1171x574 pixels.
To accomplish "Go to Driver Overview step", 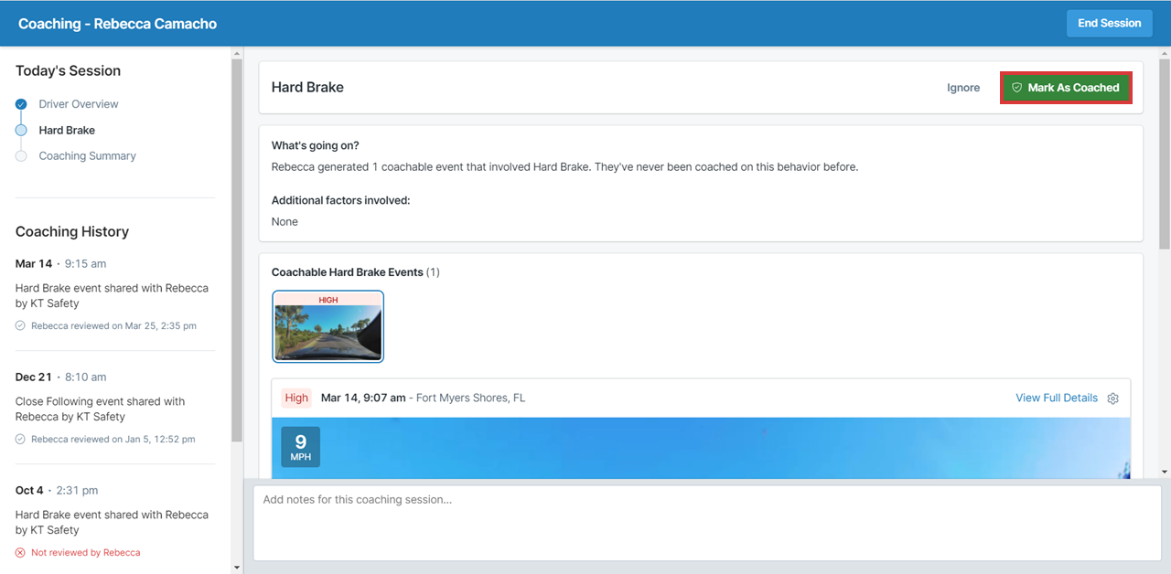I will 79,104.
